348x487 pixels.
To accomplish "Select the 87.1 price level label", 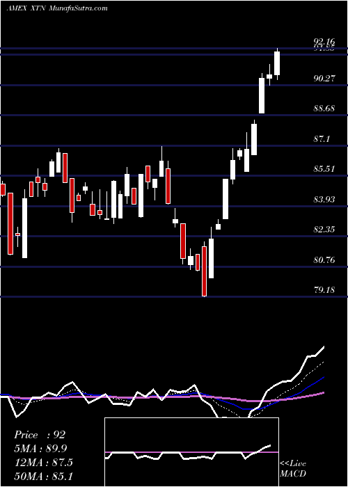I will click(x=322, y=139).
